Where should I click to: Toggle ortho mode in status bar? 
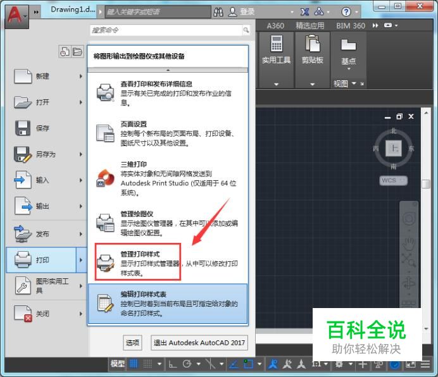point(173,364)
